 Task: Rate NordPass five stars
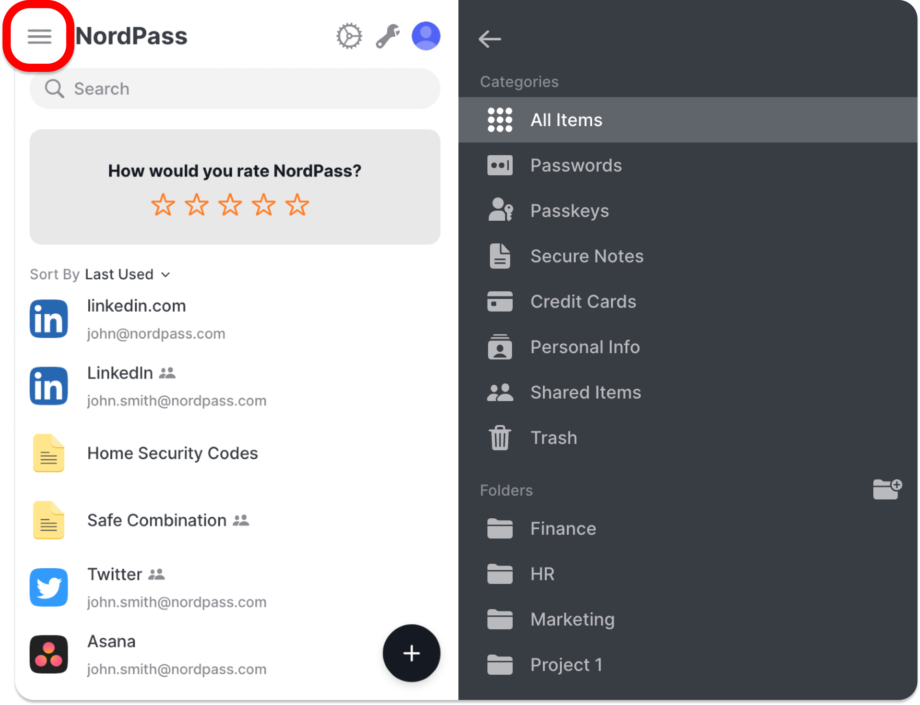tap(297, 205)
